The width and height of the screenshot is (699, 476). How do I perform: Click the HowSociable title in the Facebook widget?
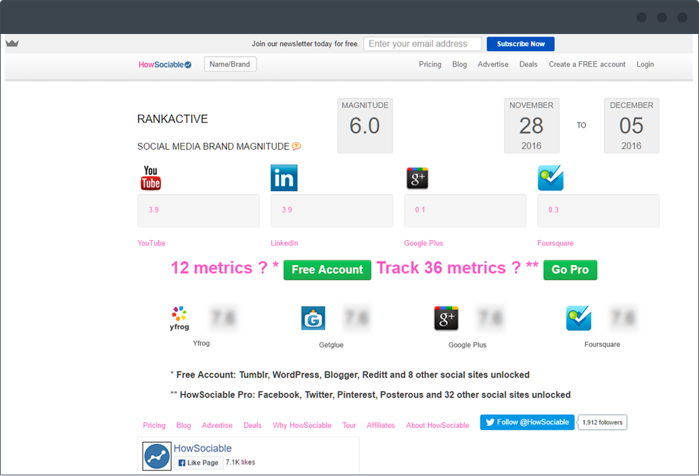pyautogui.click(x=203, y=448)
